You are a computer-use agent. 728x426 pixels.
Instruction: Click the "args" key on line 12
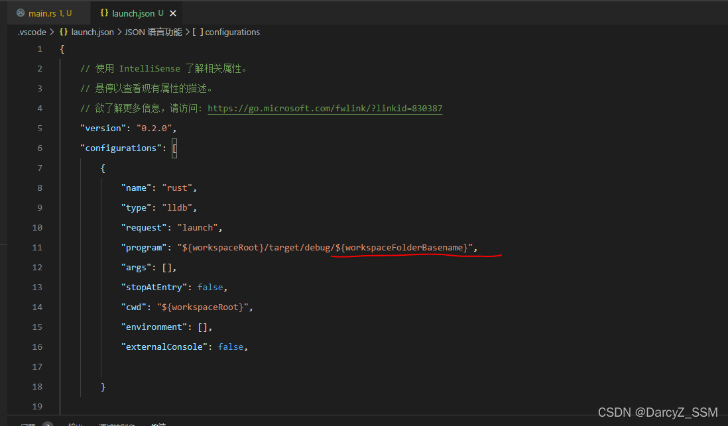(x=137, y=267)
